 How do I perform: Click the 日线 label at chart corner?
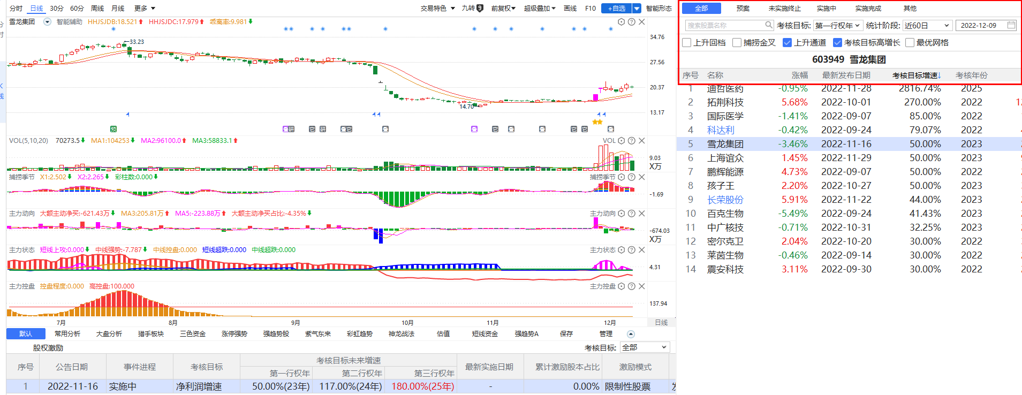pyautogui.click(x=661, y=322)
